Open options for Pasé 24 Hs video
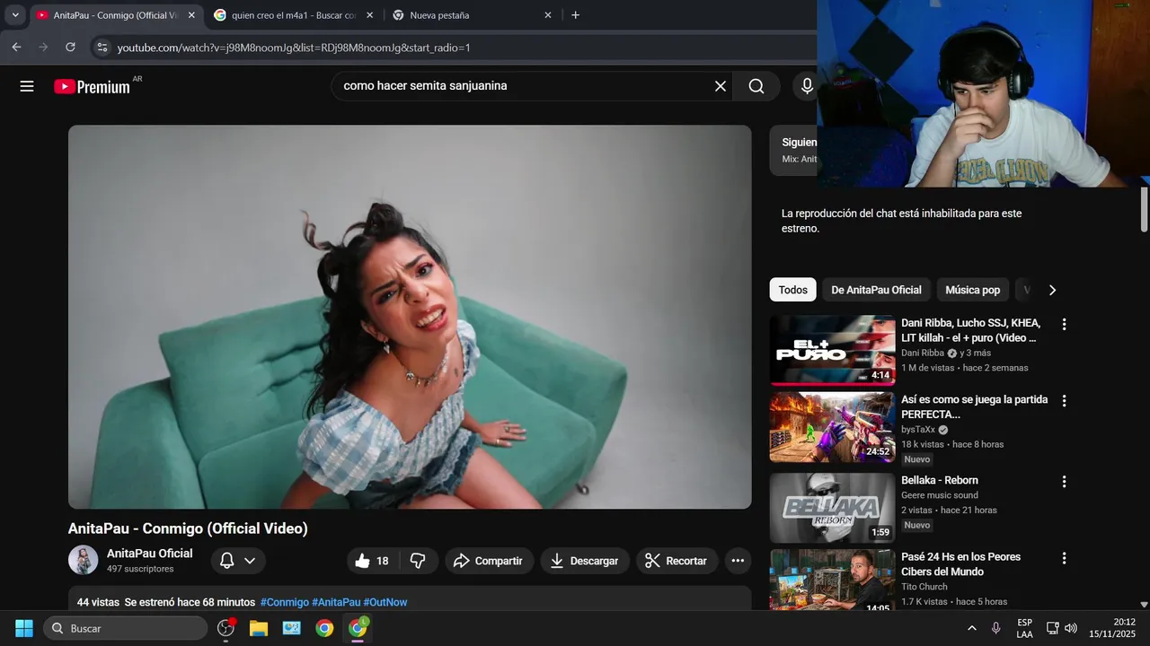1150x646 pixels. (1064, 558)
